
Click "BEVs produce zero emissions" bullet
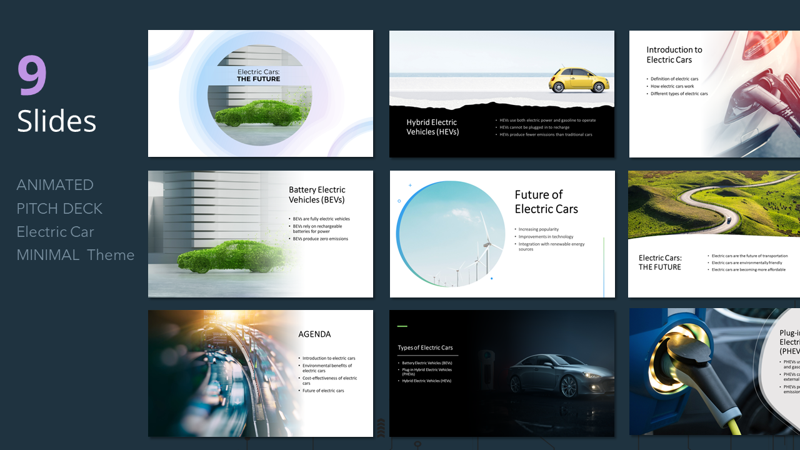321,239
